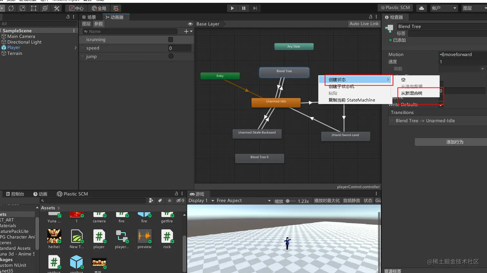The width and height of the screenshot is (487, 273).
Task: Choose 复制当前 StateMachine menu item
Action: pyautogui.click(x=352, y=100)
